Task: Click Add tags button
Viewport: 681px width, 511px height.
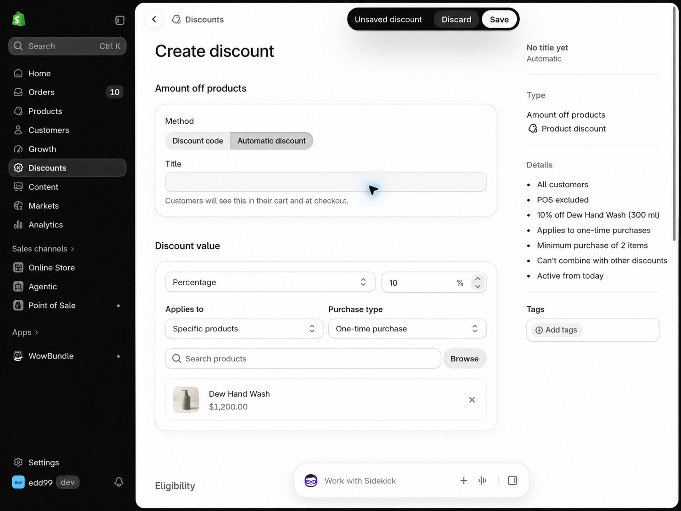Action: (556, 330)
